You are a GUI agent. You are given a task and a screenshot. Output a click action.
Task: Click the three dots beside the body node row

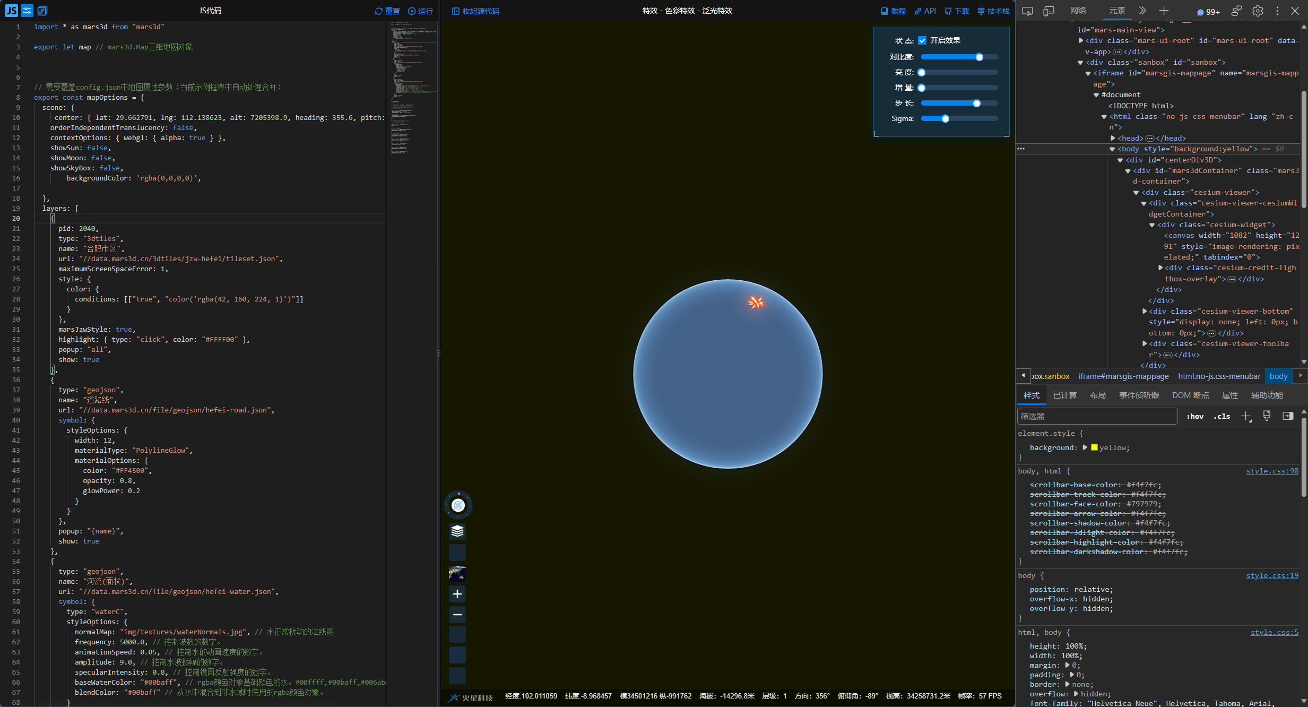pos(1021,149)
